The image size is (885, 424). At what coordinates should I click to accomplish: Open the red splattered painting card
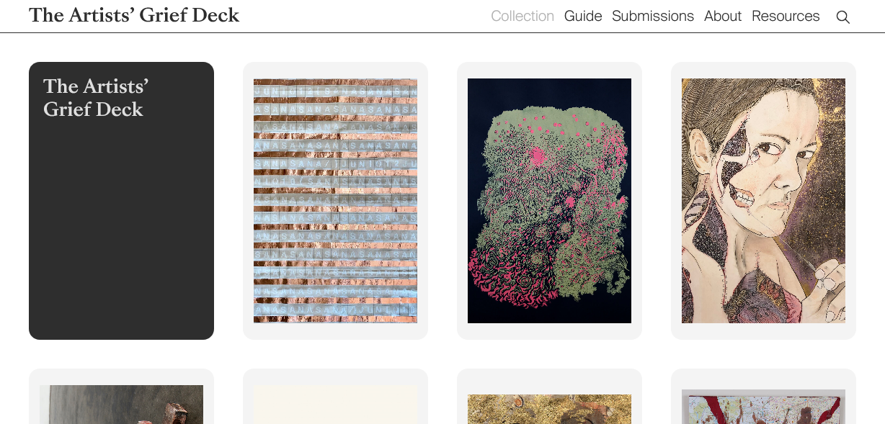coord(763,397)
